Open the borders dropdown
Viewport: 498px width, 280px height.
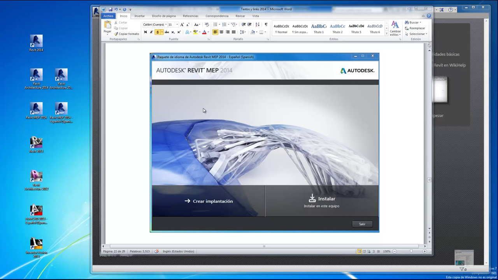tap(265, 32)
